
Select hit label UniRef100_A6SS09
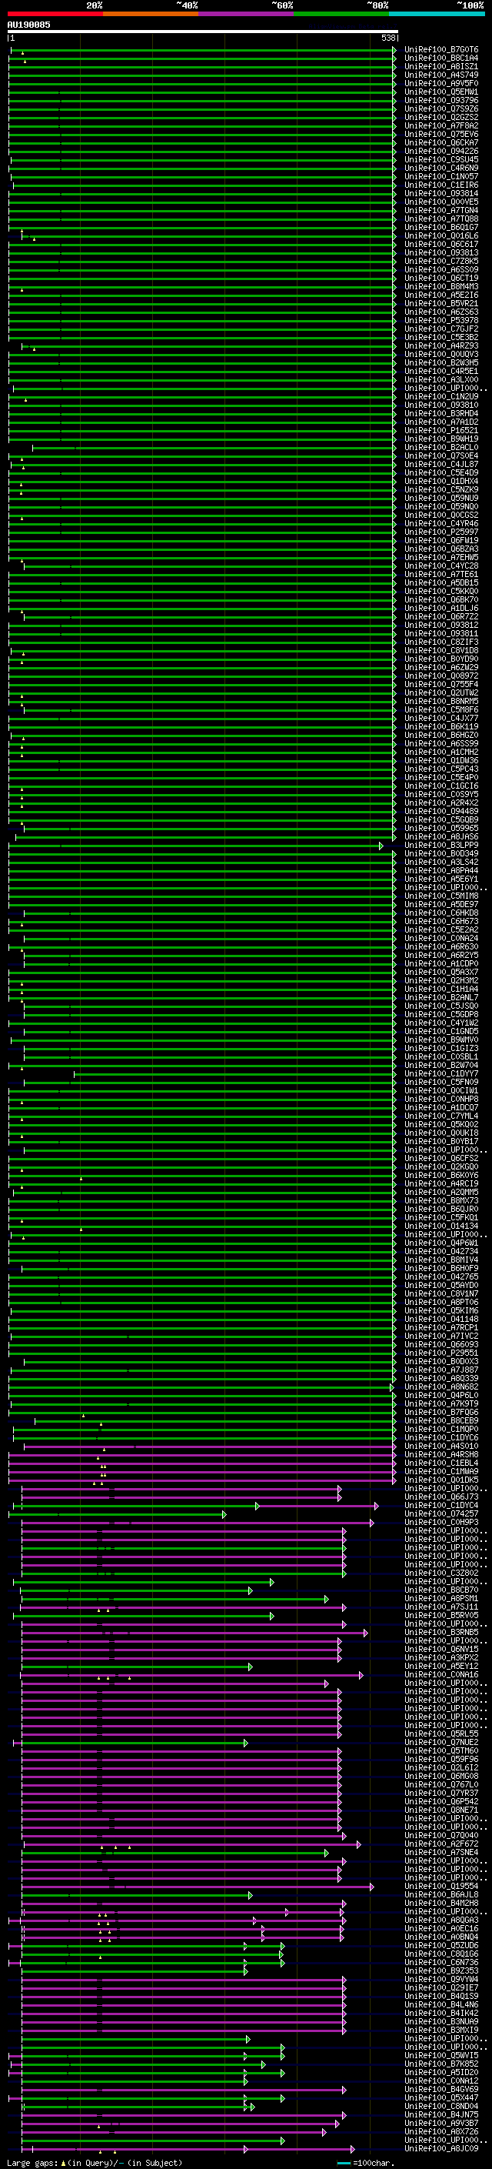pyautogui.click(x=441, y=269)
